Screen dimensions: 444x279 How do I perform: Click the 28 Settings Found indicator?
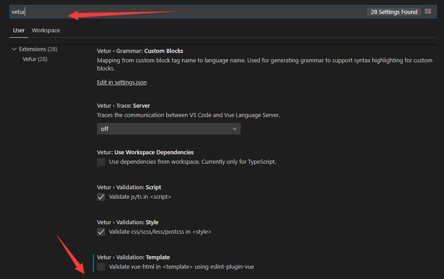394,12
